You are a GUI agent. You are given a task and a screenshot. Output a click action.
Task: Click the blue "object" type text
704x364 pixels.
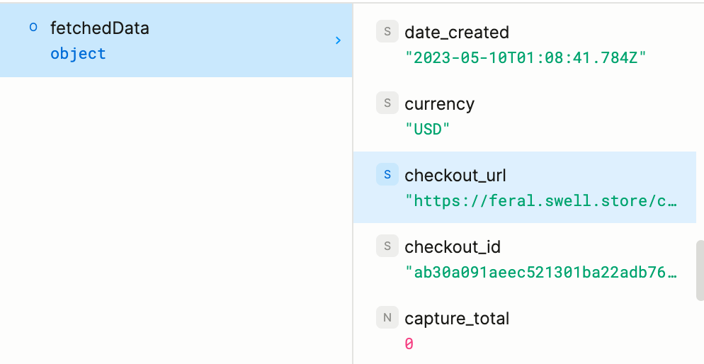pos(78,54)
